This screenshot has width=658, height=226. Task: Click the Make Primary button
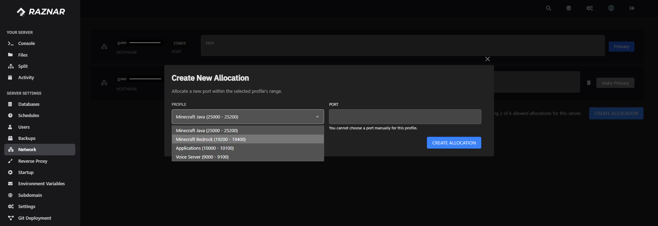[615, 83]
